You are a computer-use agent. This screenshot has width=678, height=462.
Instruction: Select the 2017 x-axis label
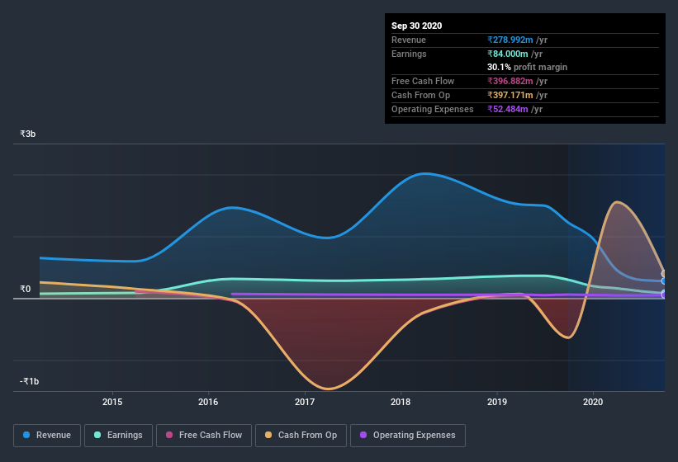pos(305,402)
